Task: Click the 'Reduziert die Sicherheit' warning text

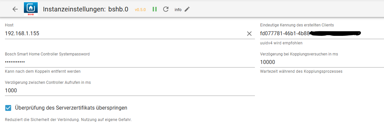Action: (x=68, y=120)
